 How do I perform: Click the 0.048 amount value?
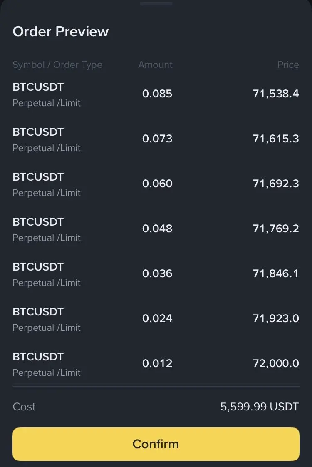pos(157,229)
